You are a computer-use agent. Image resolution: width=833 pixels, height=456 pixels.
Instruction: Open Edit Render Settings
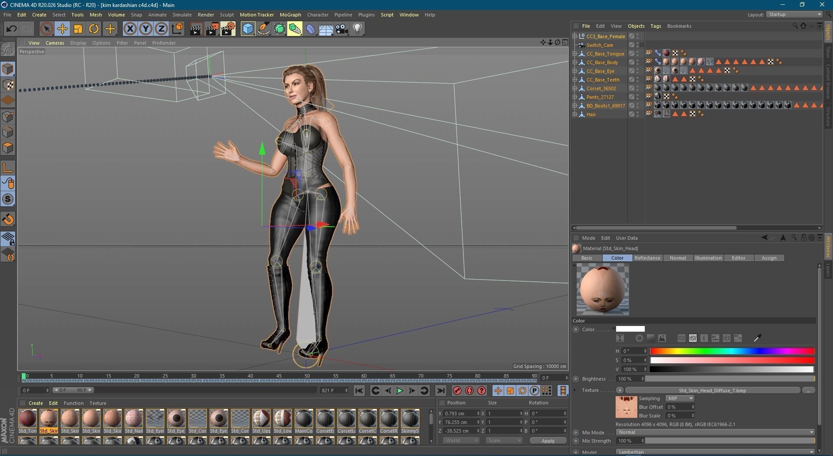[228, 29]
